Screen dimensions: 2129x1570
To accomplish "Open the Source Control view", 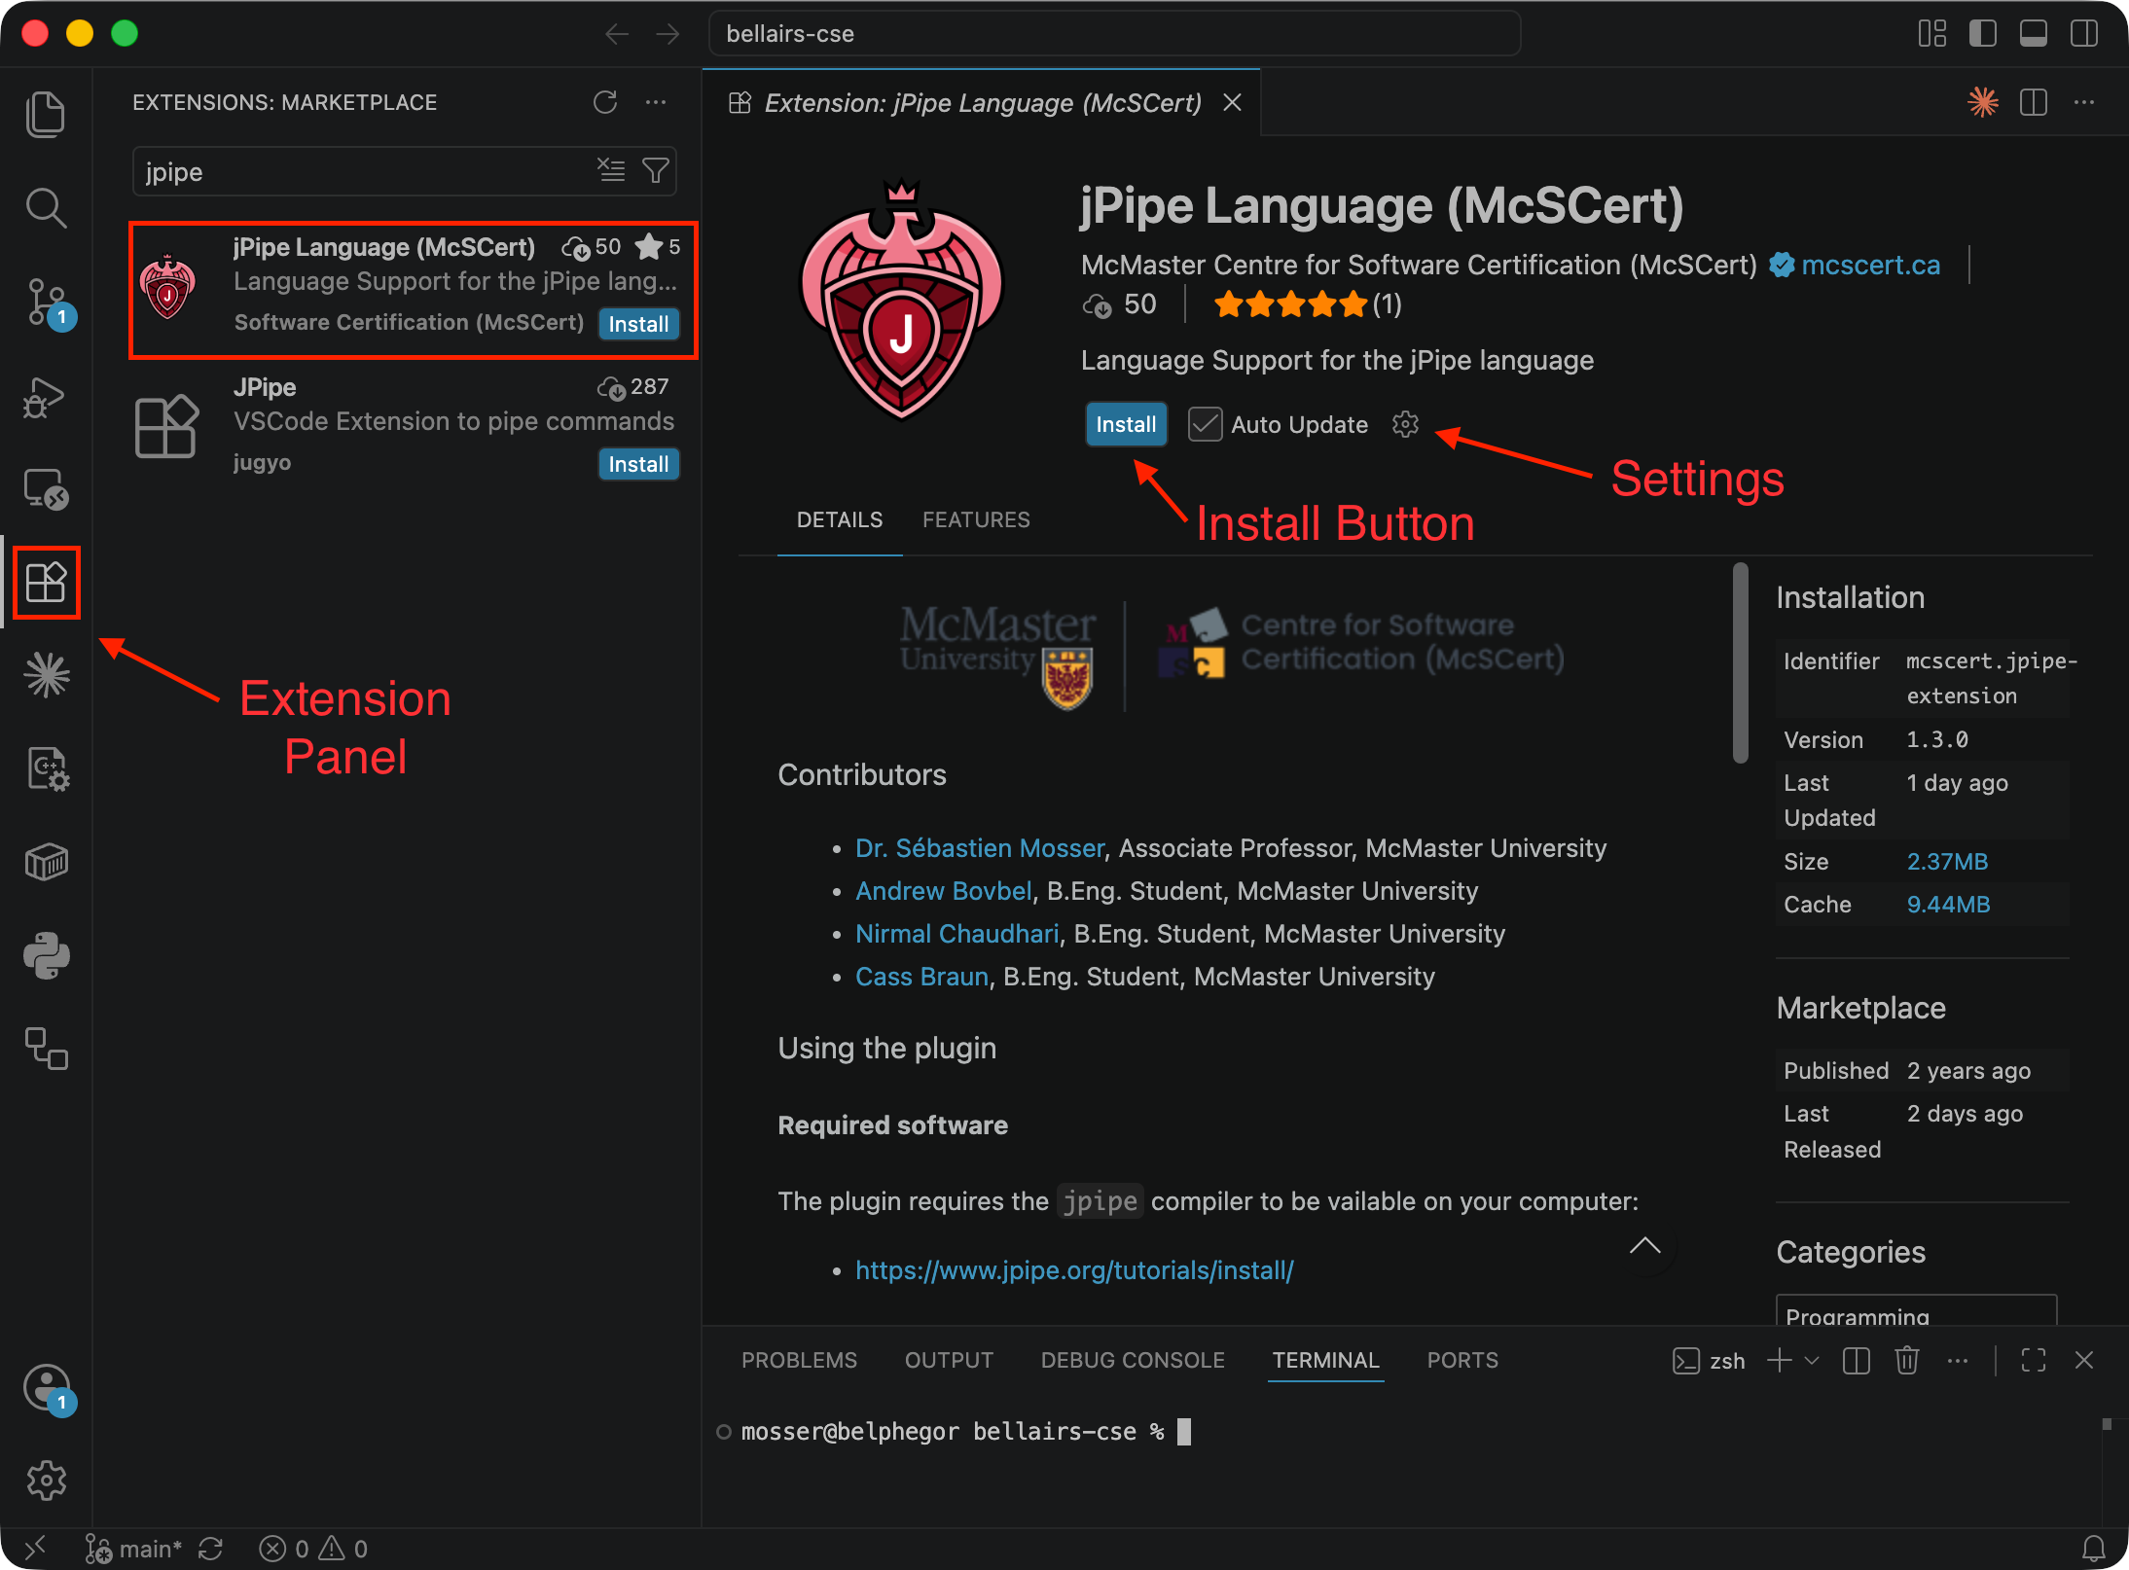I will point(48,303).
